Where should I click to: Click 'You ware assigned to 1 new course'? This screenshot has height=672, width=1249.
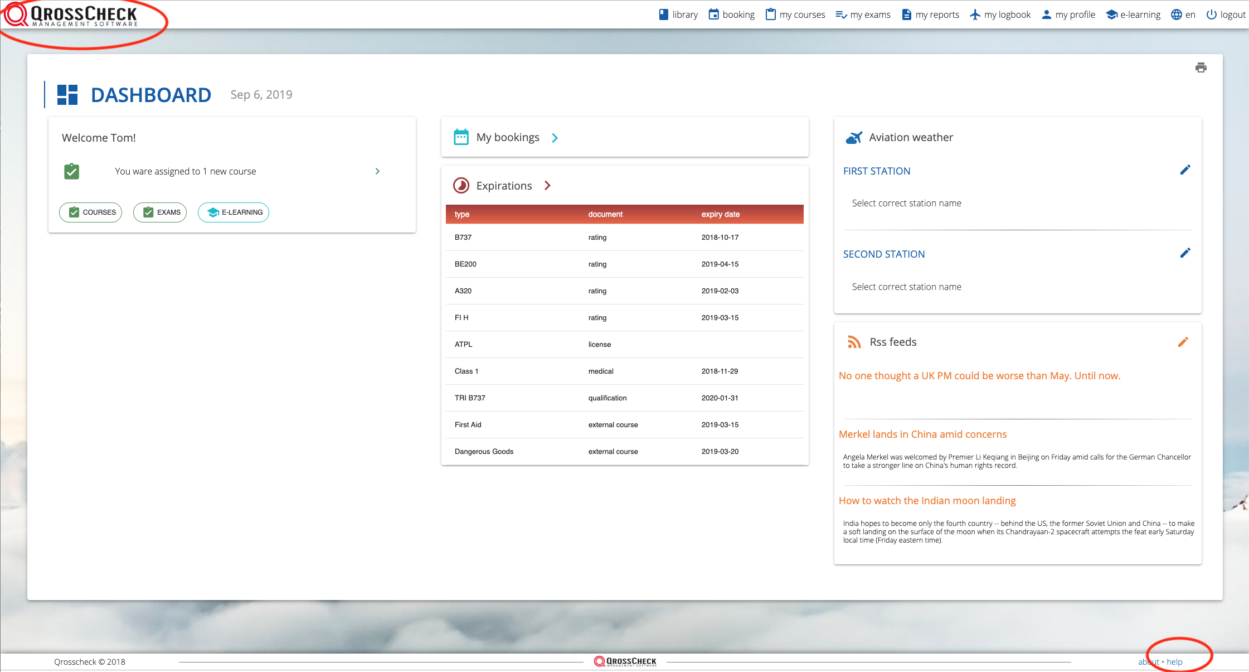pyautogui.click(x=186, y=171)
